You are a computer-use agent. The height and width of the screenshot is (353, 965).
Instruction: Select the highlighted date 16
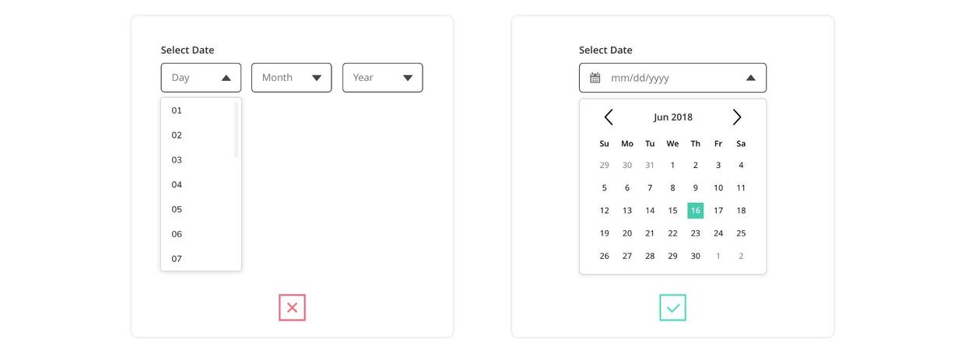tap(695, 211)
